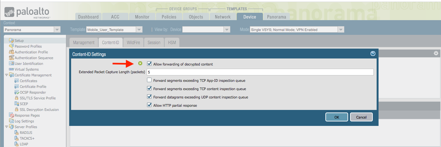Select the Content-ID sub-tab
441x147 pixels.
pos(110,43)
